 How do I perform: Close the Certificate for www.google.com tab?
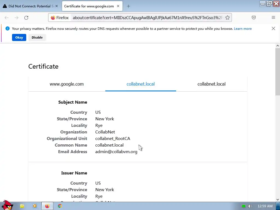[118, 6]
